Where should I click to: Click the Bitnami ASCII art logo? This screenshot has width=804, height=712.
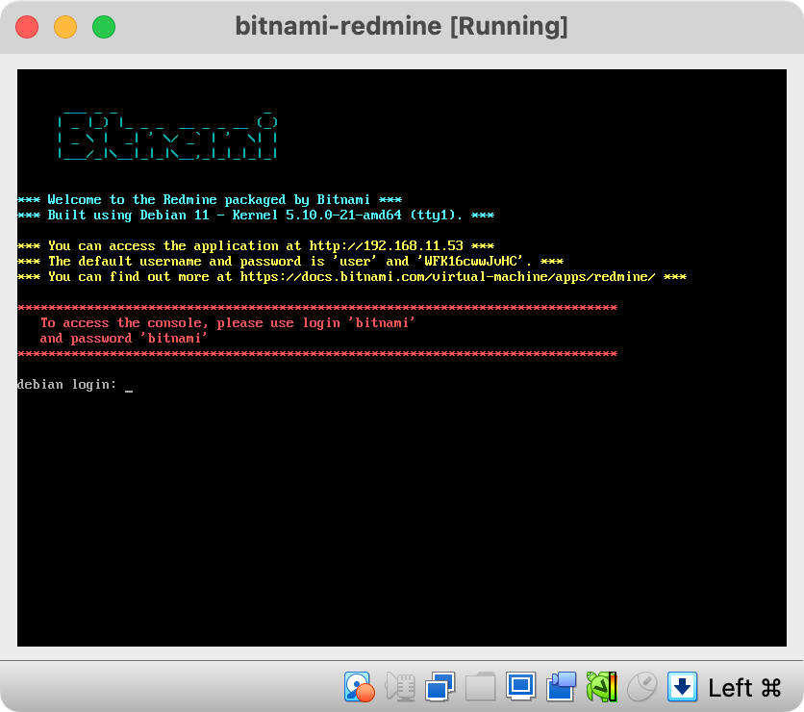(x=167, y=135)
